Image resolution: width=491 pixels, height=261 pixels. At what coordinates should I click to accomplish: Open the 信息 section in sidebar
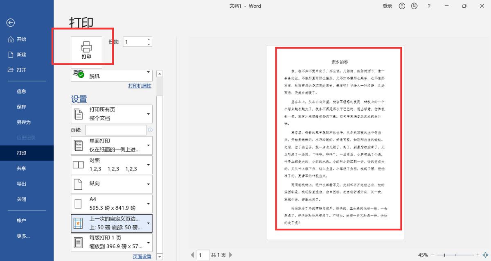(x=21, y=91)
